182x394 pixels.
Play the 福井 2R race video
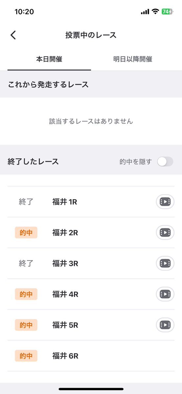pos(165,232)
